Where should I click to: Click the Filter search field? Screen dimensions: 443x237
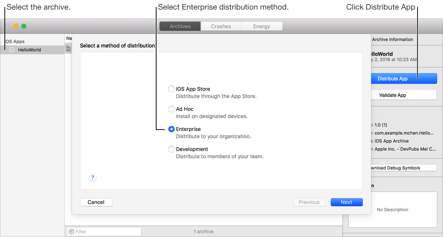click(x=107, y=231)
